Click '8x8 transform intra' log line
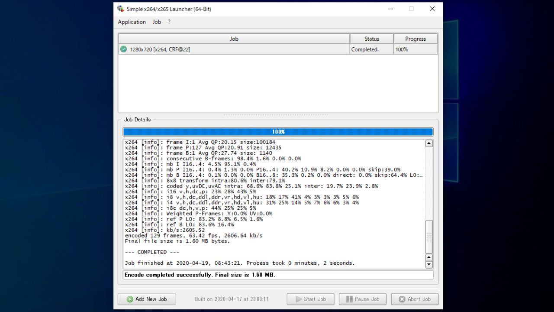554x312 pixels. (x=205, y=181)
